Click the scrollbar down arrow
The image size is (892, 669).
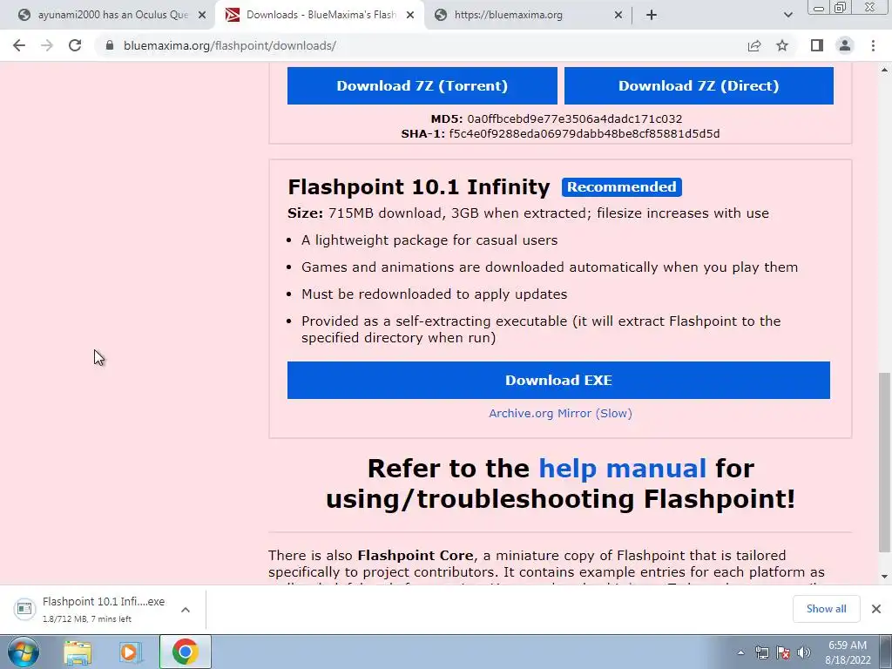point(884,578)
